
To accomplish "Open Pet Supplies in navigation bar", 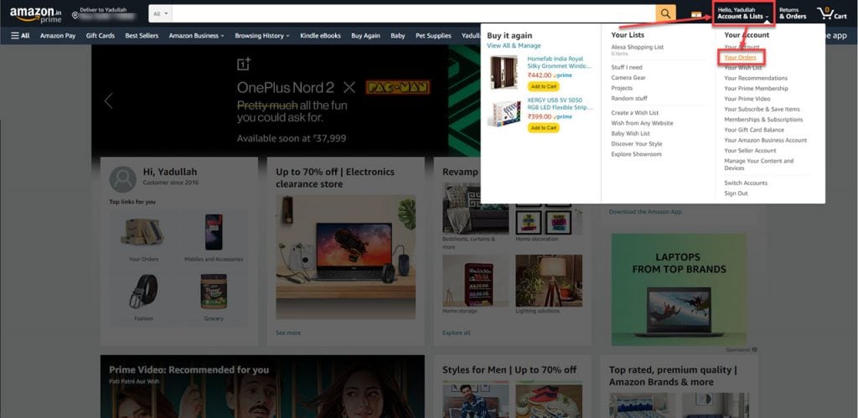I will [433, 35].
